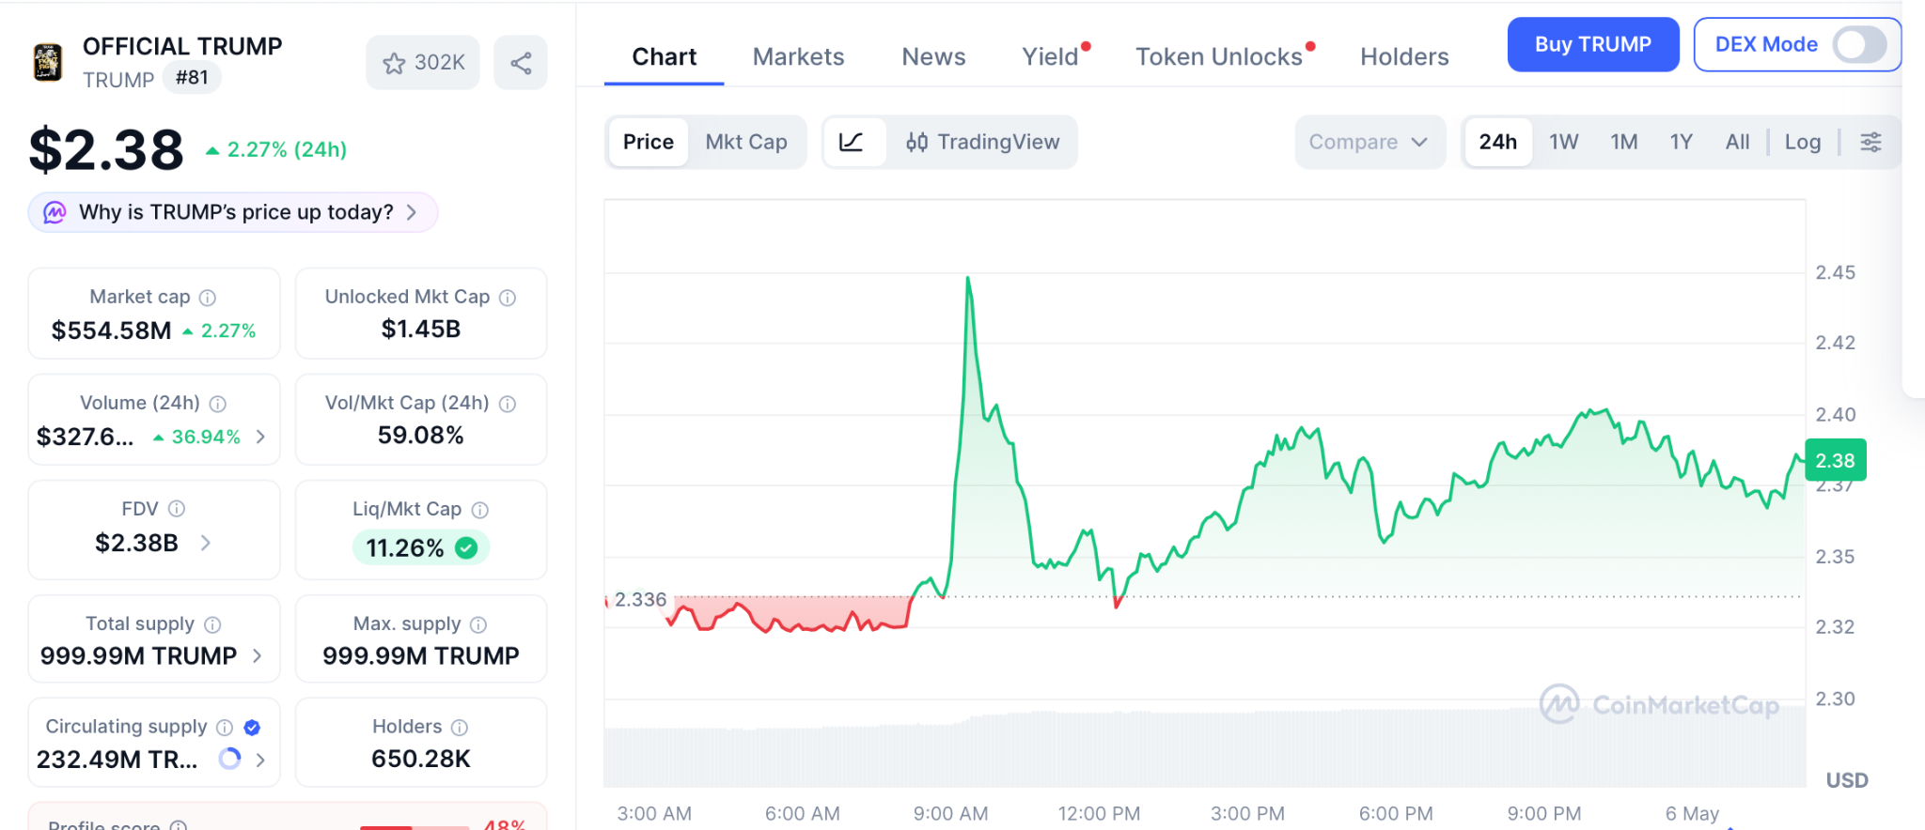The width and height of the screenshot is (1925, 830).
Task: Click the Buy TRUMP button
Action: [1593, 44]
